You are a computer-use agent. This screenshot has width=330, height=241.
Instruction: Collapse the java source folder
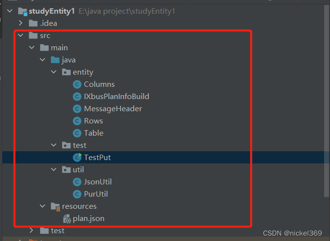point(42,60)
